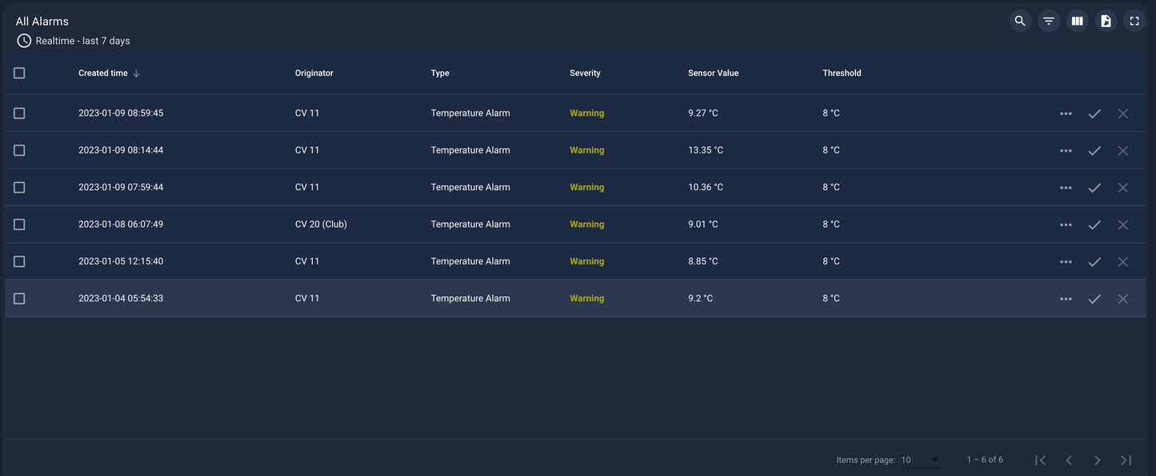
Task: Click the export data icon
Action: point(1106,22)
